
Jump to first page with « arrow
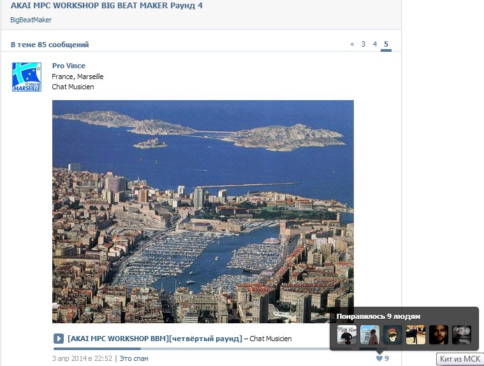click(352, 44)
